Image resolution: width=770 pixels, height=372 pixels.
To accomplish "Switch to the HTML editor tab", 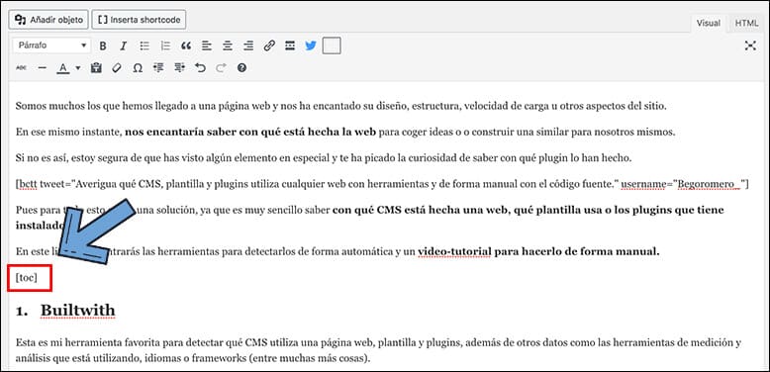I will [x=746, y=23].
